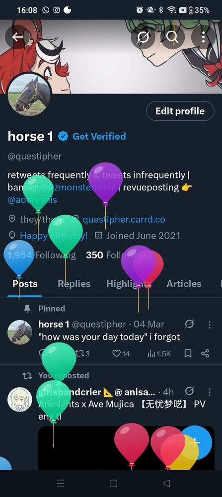The image size is (222, 497).
Task: Switch to the Replies tab
Action: [74, 284]
